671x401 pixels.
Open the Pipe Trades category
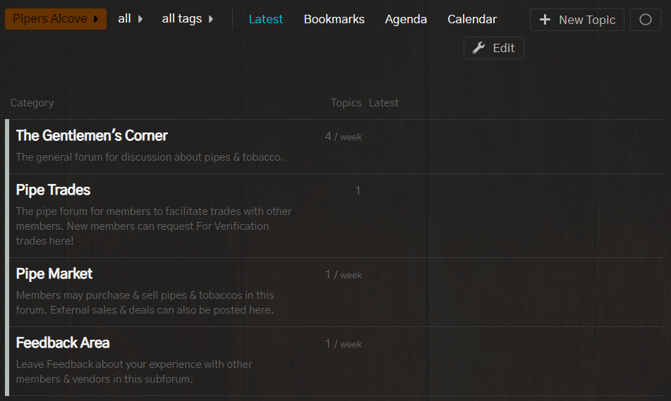point(53,190)
